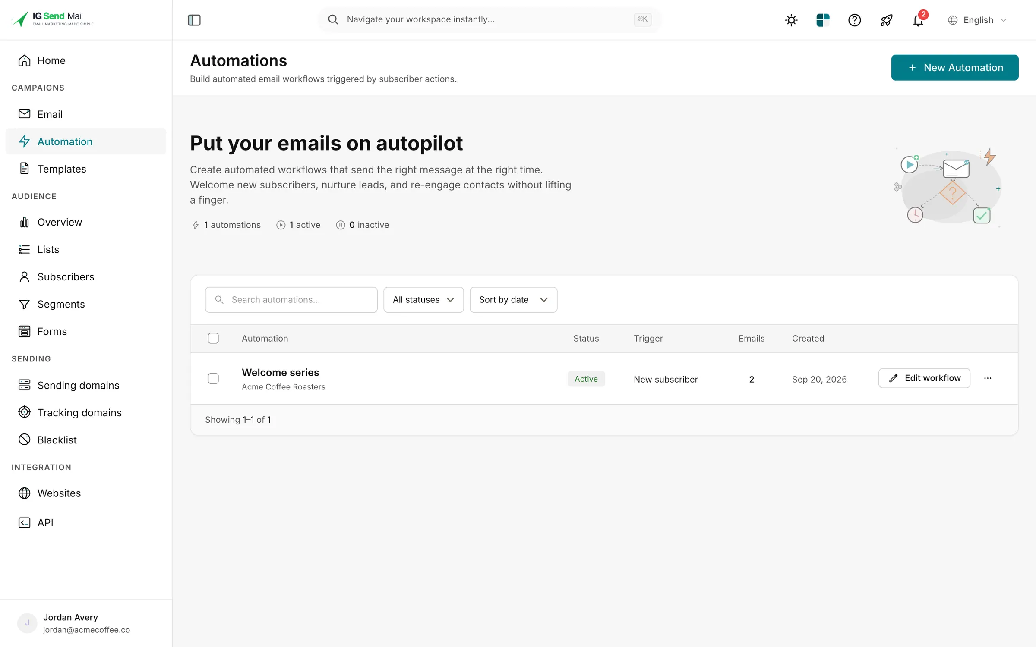Click the 1 automations stat
Screen dimensions: 1036x647
[226, 225]
